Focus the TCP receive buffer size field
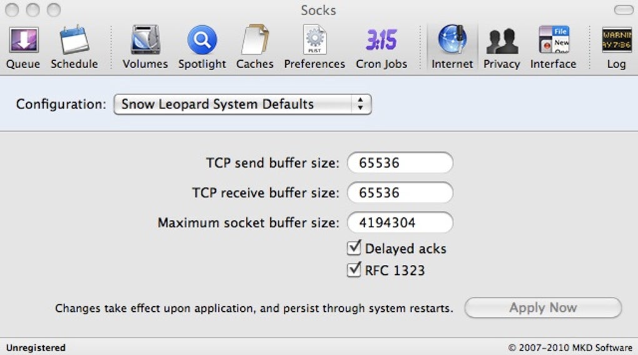The height and width of the screenshot is (355, 638). pos(400,192)
